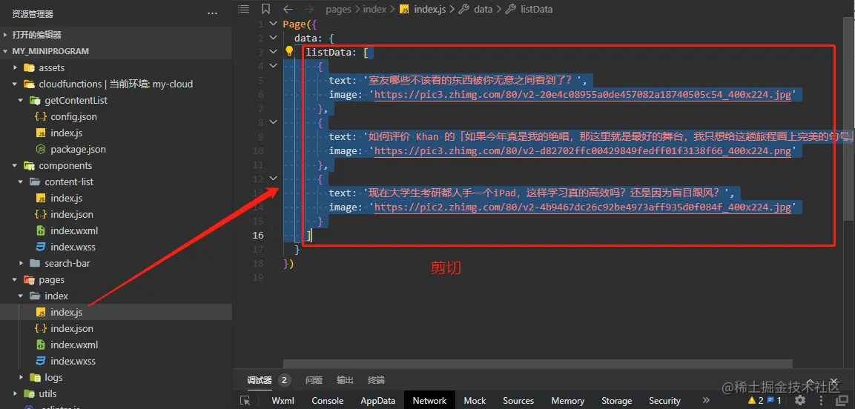Switch to the 终端 panel tab

point(376,380)
